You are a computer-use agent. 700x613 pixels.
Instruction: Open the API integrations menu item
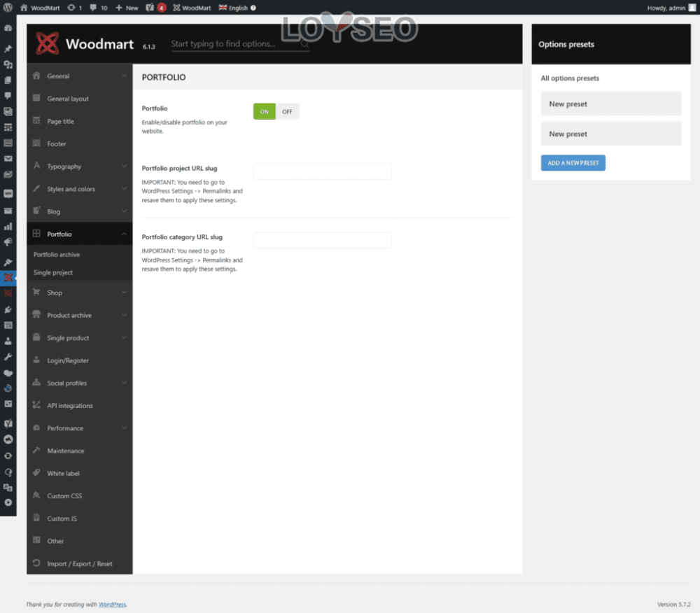pyautogui.click(x=80, y=406)
